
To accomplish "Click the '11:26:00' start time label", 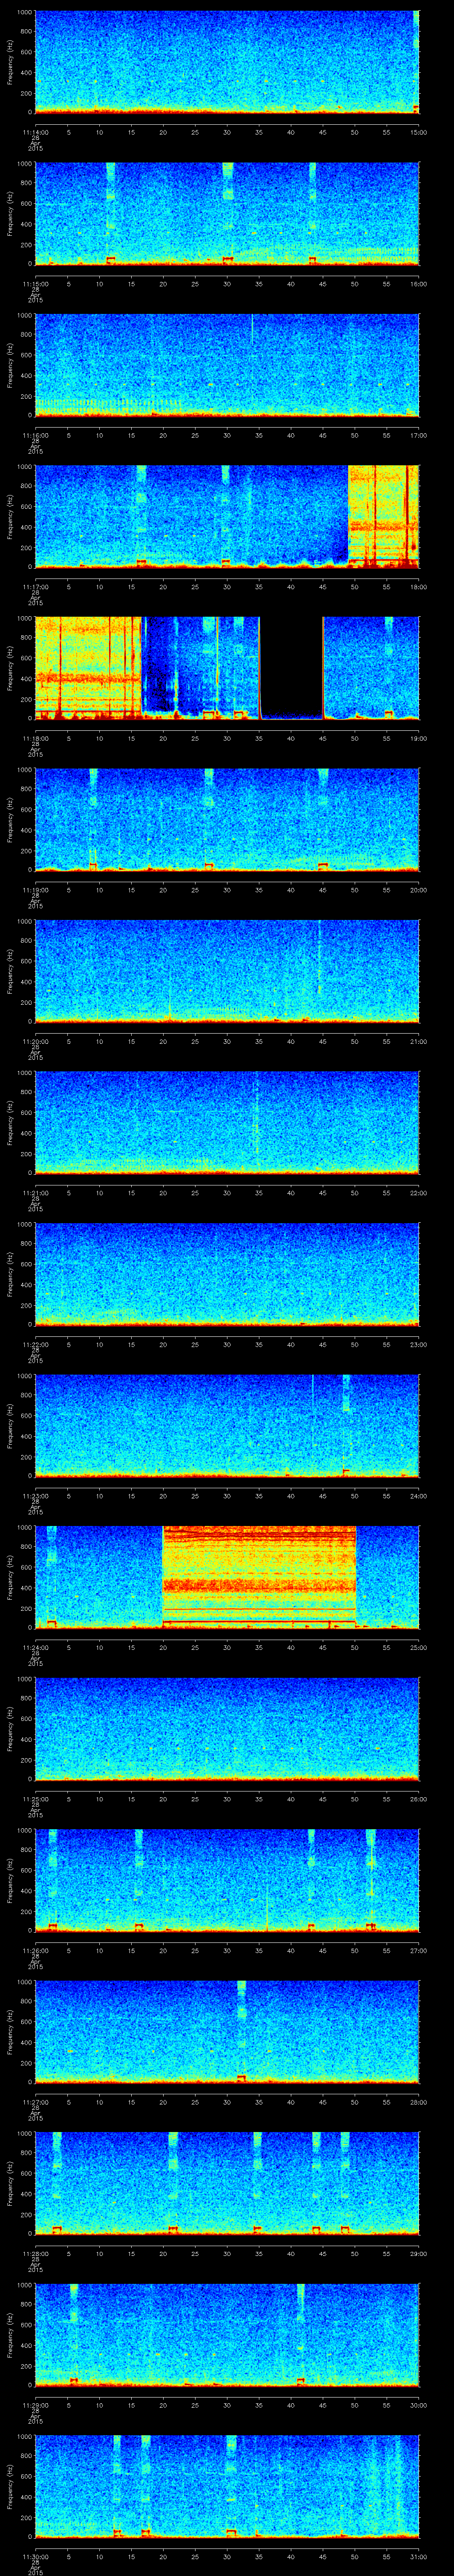I will pos(35,1950).
